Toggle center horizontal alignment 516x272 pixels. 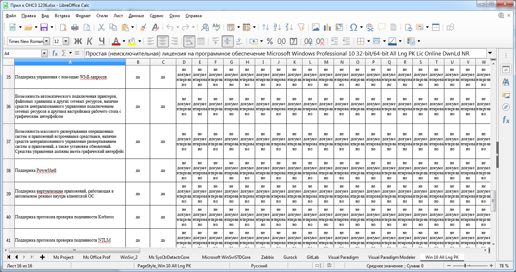[163, 41]
